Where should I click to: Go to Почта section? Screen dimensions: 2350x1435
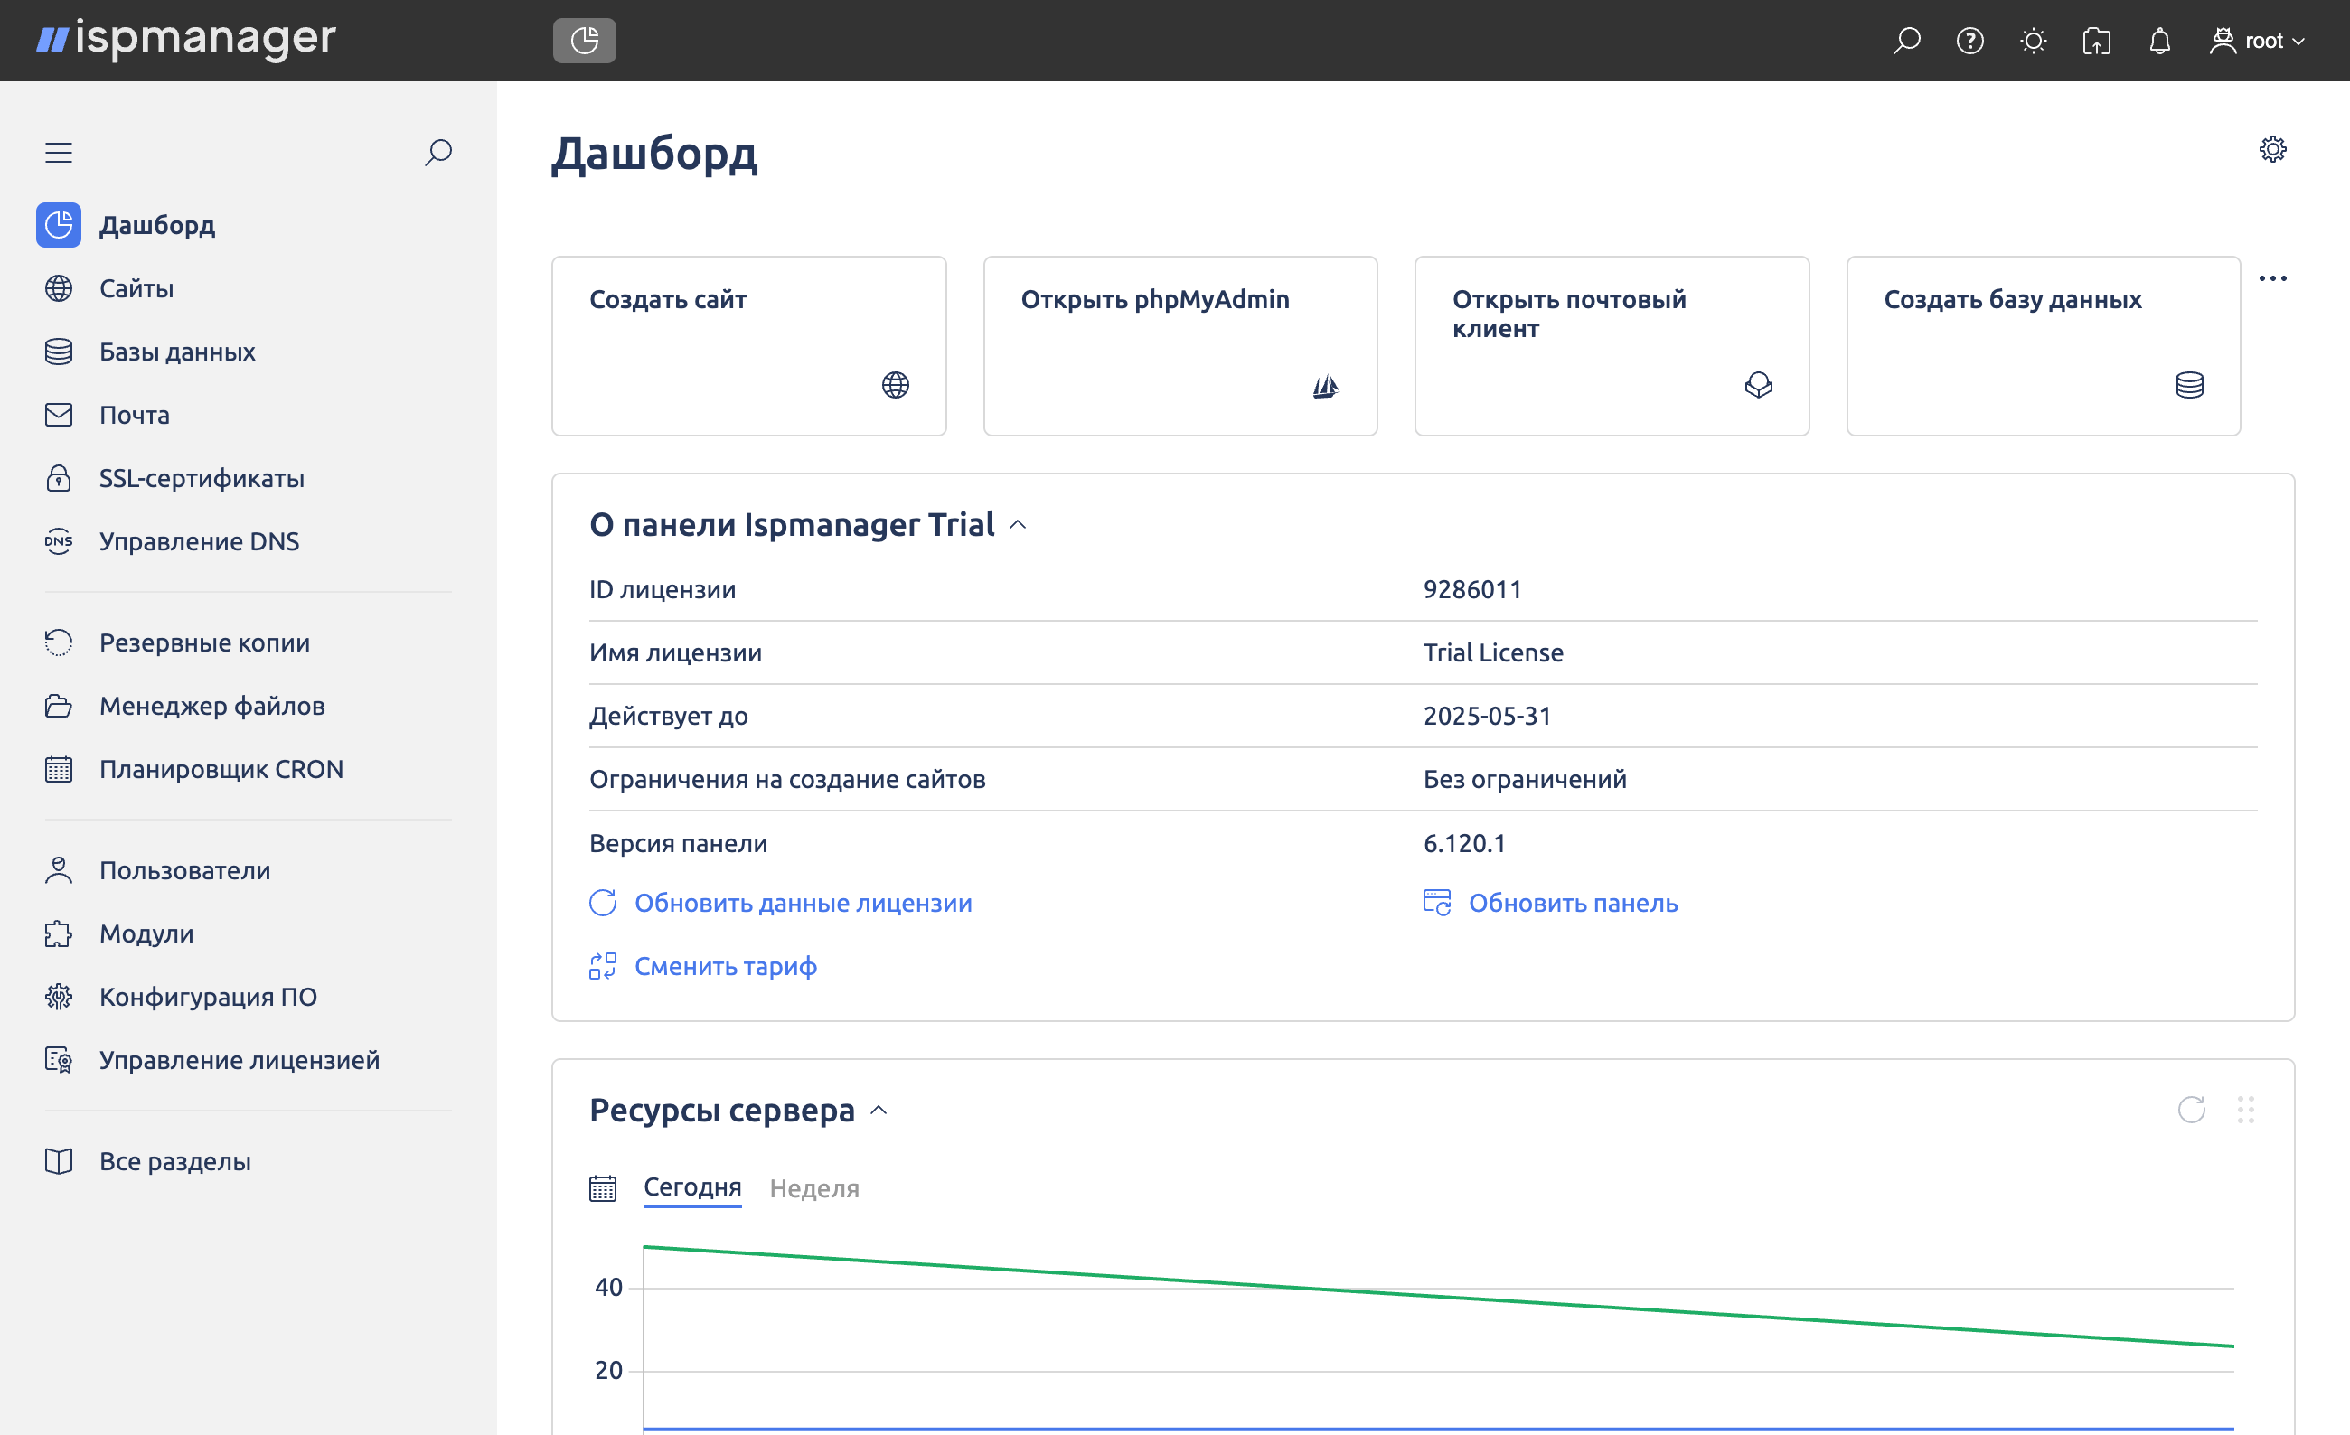coord(135,415)
